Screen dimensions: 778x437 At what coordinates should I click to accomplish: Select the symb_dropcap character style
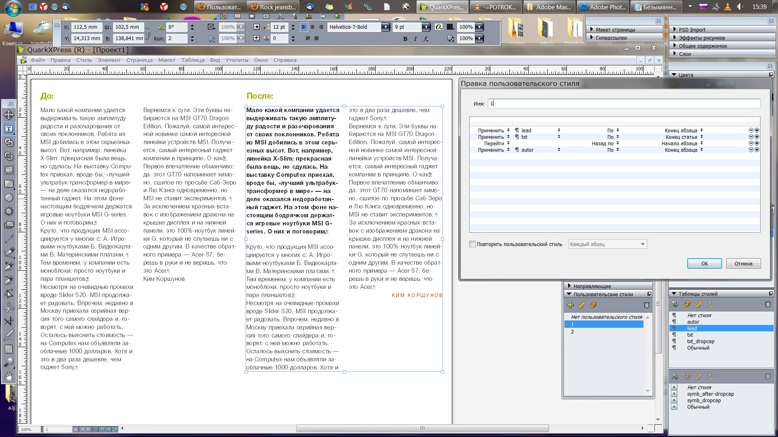pyautogui.click(x=704, y=400)
